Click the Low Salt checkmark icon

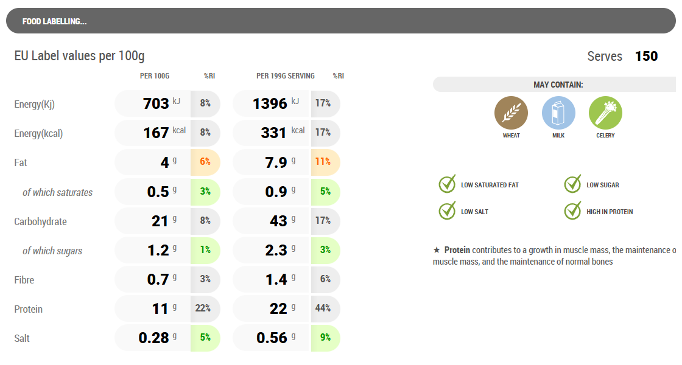tap(448, 211)
